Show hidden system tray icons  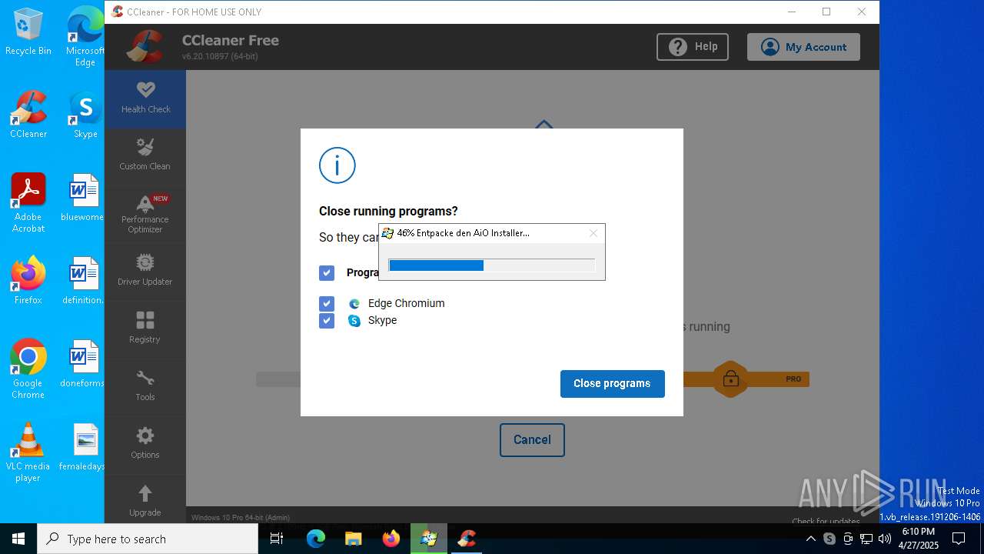coord(810,539)
